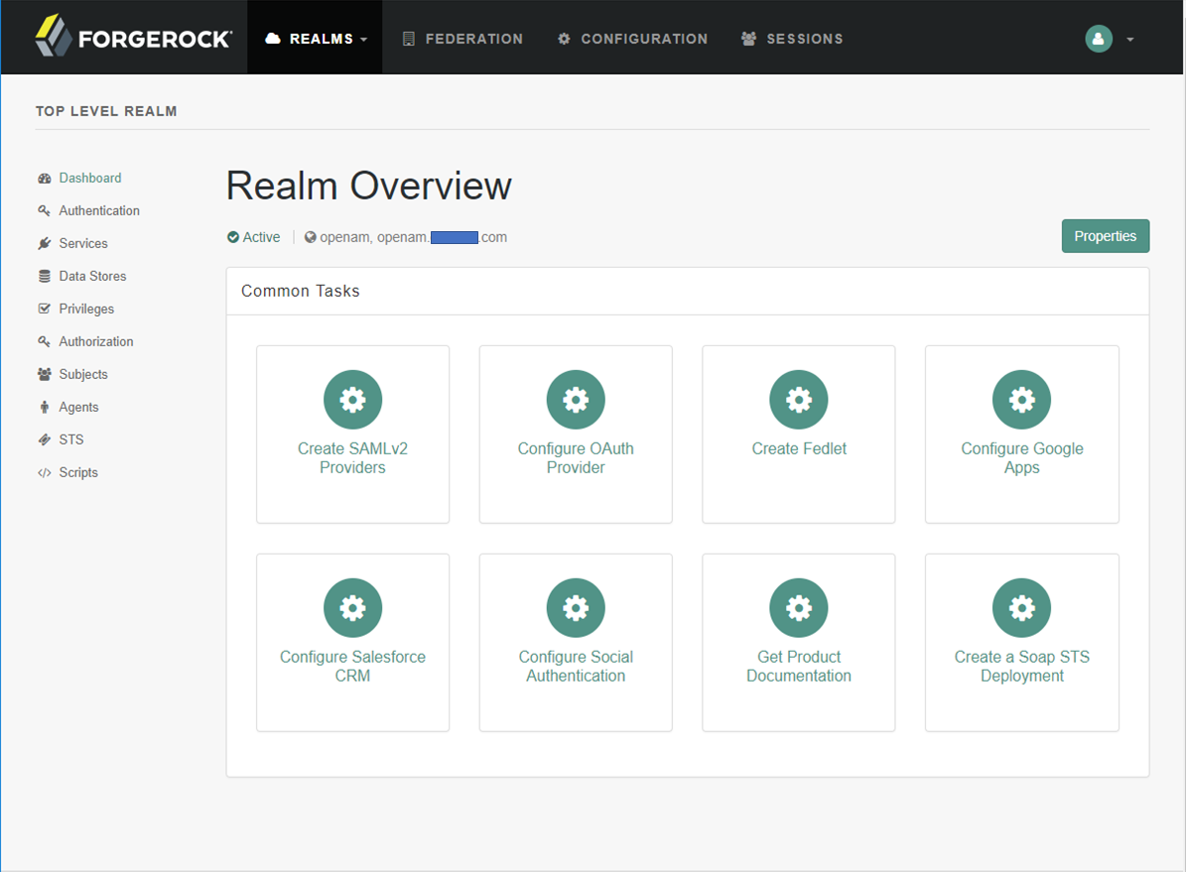Open the Sessions page
The width and height of the screenshot is (1186, 872).
click(x=792, y=39)
